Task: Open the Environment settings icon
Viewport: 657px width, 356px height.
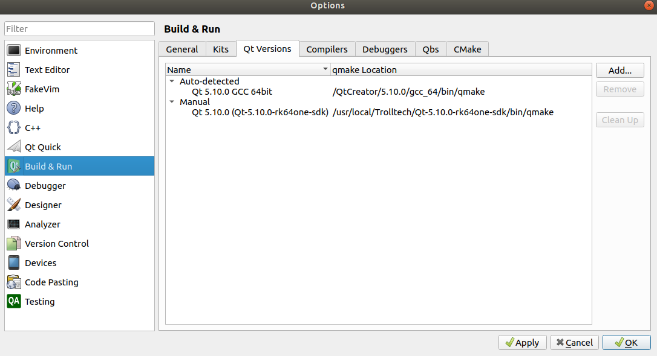Action: [14, 51]
